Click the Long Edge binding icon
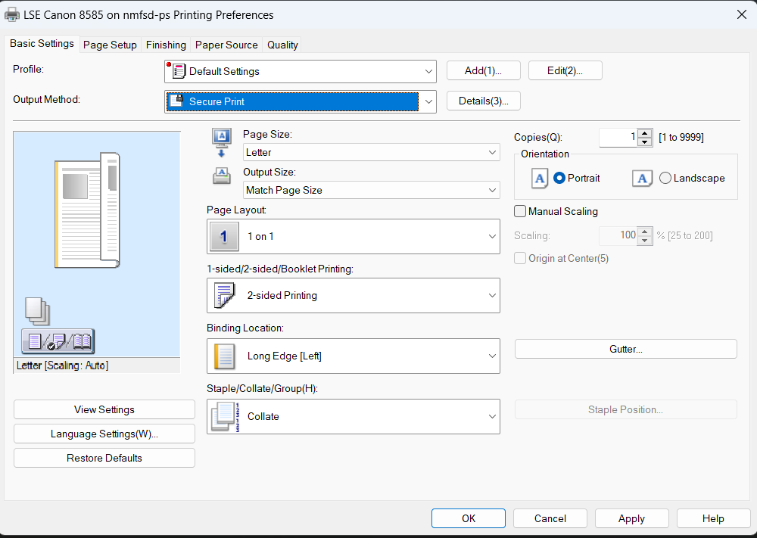The width and height of the screenshot is (757, 538). coord(224,356)
